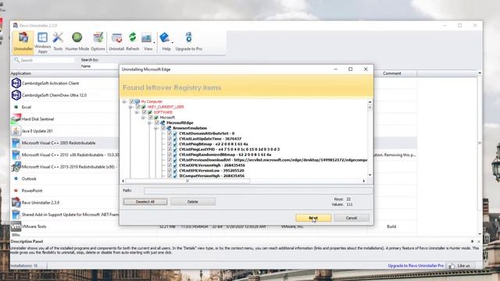Screen dimensions: 500x281
Task: Select the Java 8 Update 261 icon
Action: (x=16, y=131)
